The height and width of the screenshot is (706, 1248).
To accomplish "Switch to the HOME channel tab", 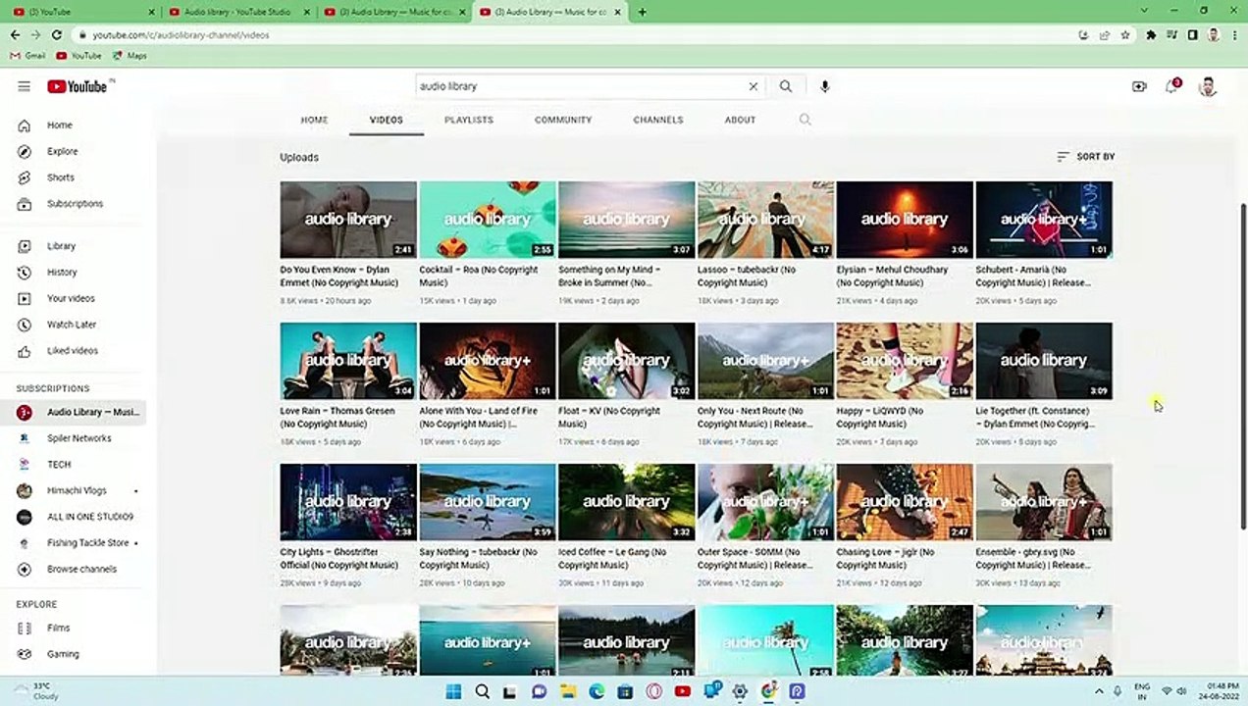I will [x=314, y=120].
